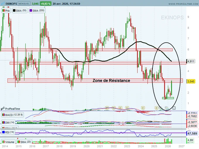Click the price axis level 6
This screenshot has width=199, height=149.
click(188, 49)
